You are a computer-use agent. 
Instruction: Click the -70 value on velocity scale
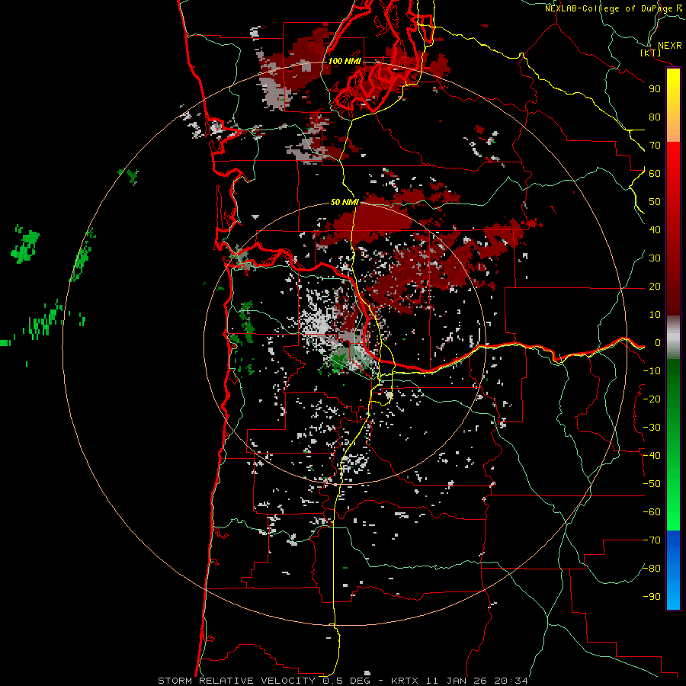(652, 540)
